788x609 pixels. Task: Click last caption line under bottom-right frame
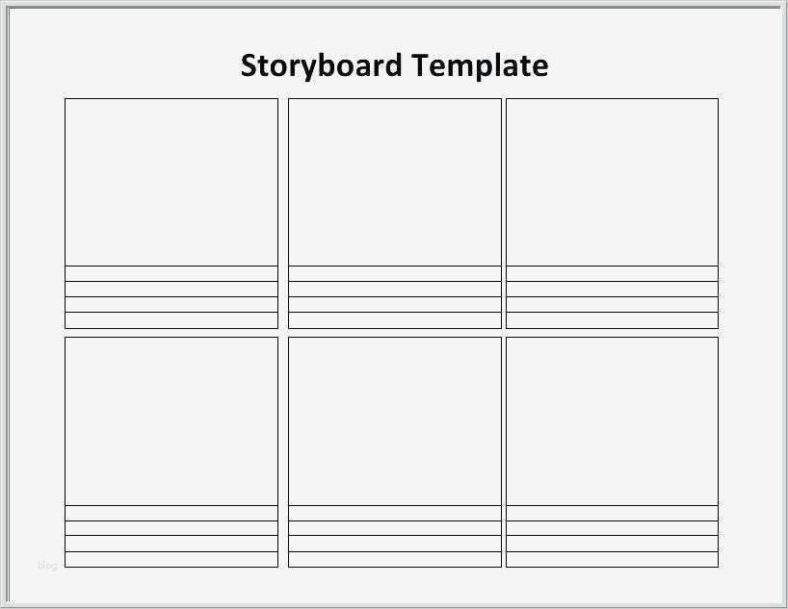612,559
